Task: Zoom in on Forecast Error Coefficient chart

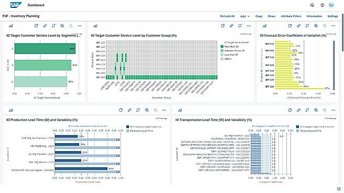Action: pos(316,26)
